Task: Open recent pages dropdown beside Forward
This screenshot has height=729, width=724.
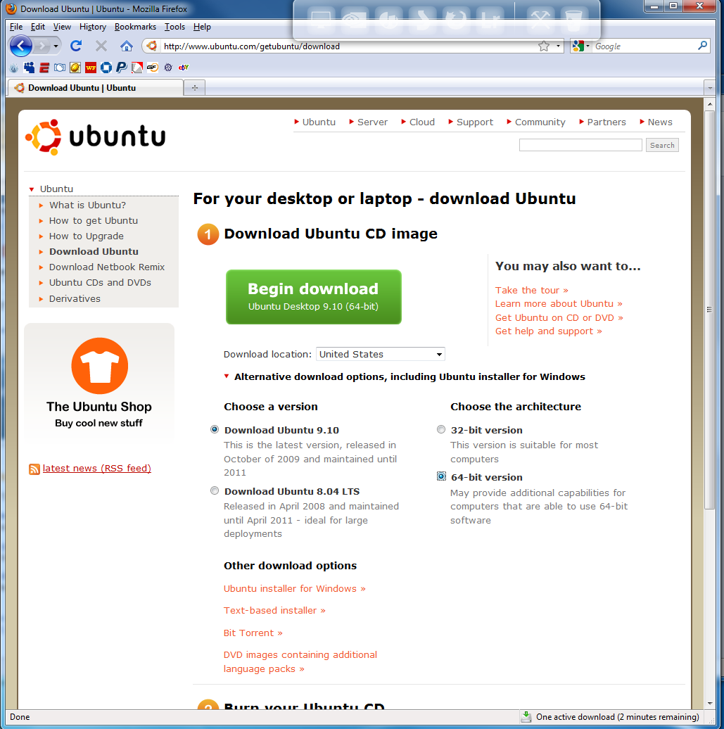Action: [56, 46]
